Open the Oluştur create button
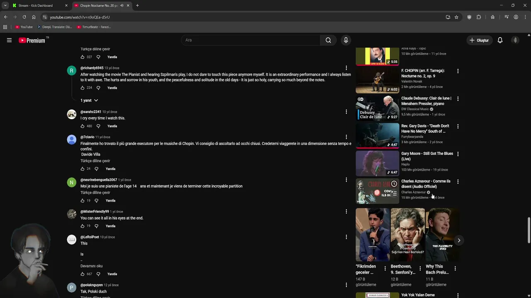Image resolution: width=531 pixels, height=298 pixels. 479,40
